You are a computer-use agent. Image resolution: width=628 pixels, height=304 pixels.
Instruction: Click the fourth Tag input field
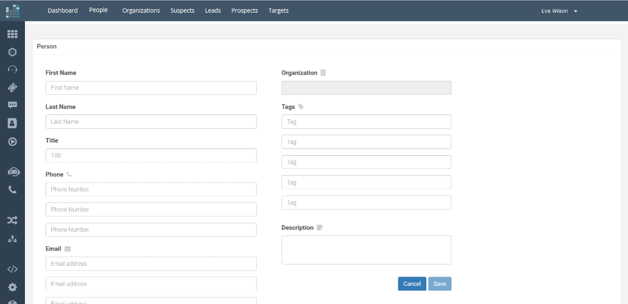(366, 182)
